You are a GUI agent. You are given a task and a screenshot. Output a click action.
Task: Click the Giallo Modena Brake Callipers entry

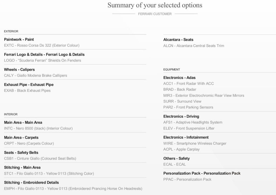tap(36, 75)
